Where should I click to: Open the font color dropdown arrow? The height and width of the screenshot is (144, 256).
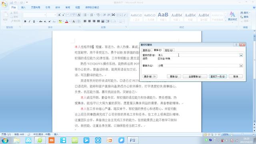point(69,21)
